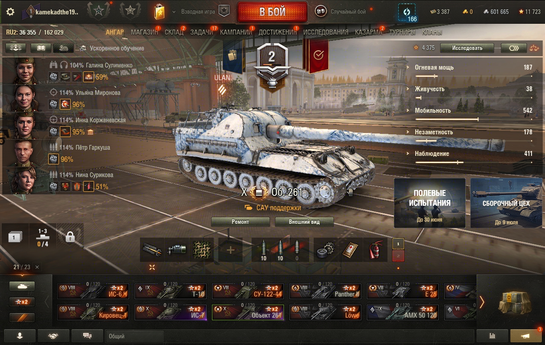
Task: Switch to equipment loadout 2
Action: pyautogui.click(x=398, y=256)
